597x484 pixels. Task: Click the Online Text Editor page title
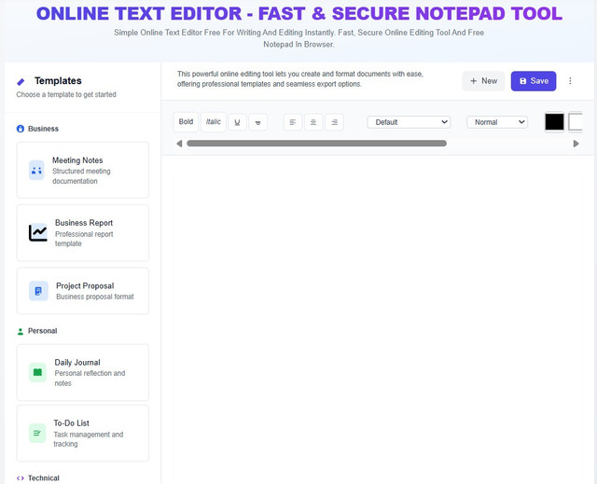click(x=298, y=14)
